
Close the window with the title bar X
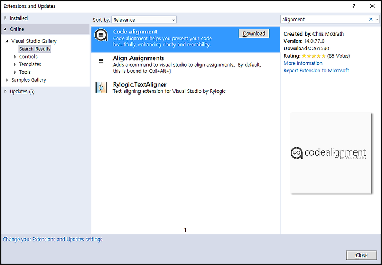372,6
